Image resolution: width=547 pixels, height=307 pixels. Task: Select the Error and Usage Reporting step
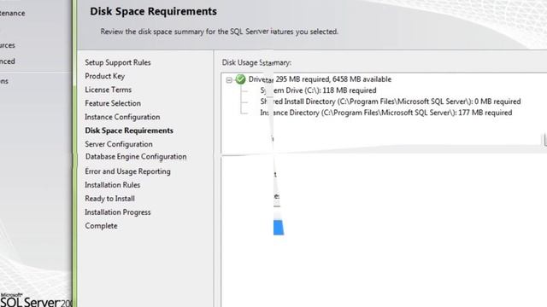[127, 171]
